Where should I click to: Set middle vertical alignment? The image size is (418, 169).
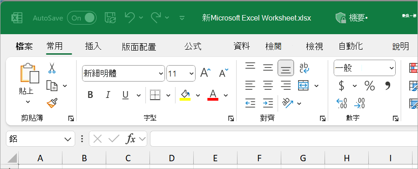click(268, 68)
